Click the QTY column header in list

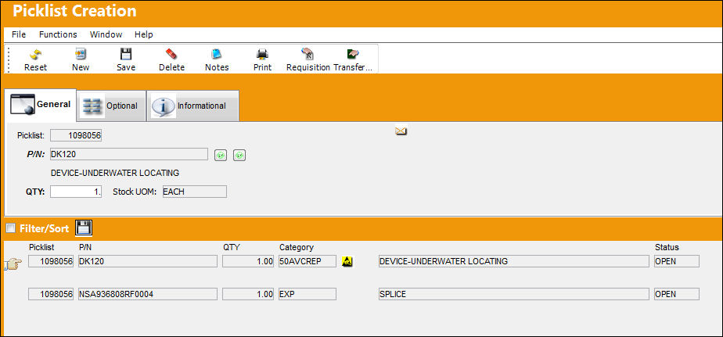[x=232, y=248]
